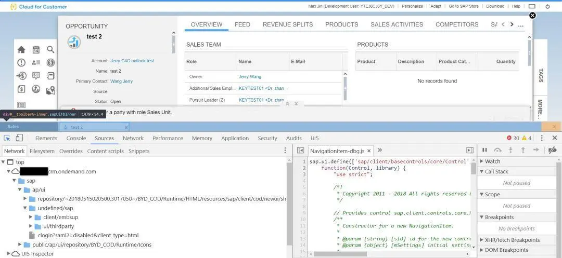Collapse the sap folder
Image resolution: width=562 pixels, height=258 pixels.
pos(15,181)
